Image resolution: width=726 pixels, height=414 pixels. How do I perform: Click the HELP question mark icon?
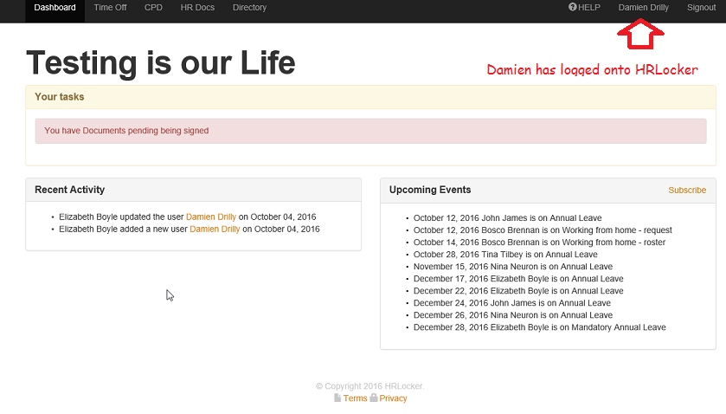pyautogui.click(x=573, y=8)
